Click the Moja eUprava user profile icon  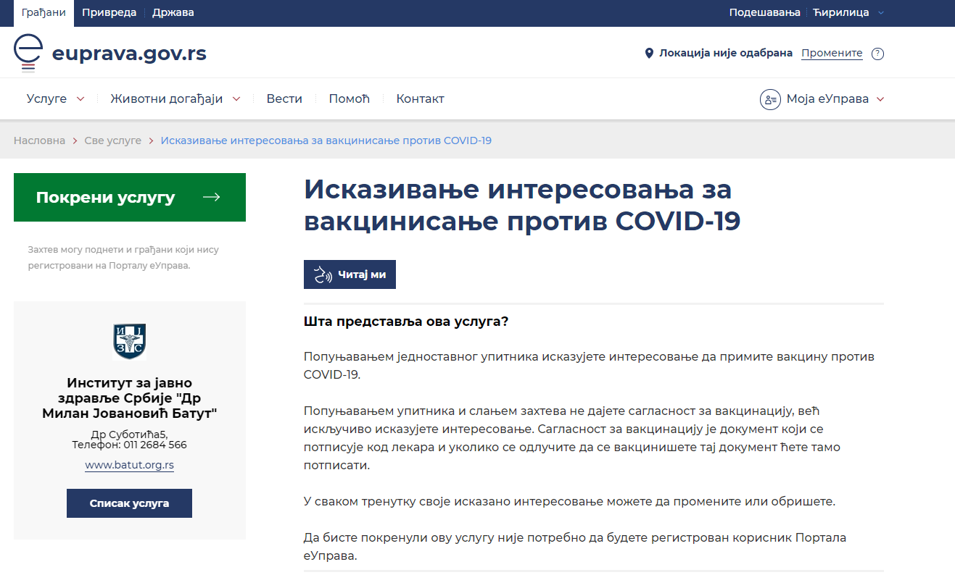point(770,99)
